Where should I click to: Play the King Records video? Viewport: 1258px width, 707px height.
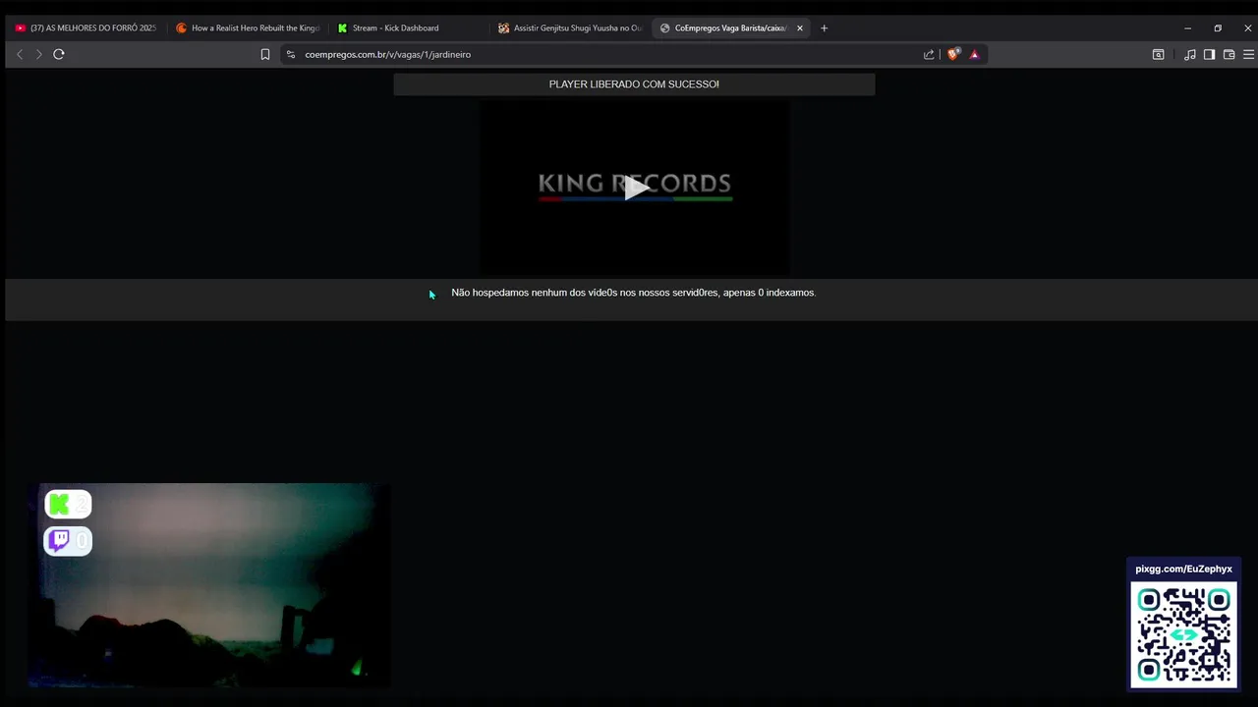point(635,188)
